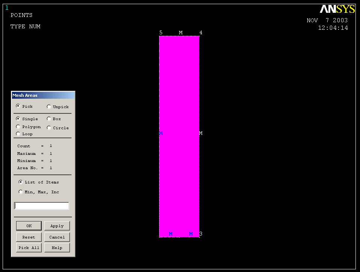
Task: Click the NOV 7 2003 date text
Action: click(x=327, y=20)
